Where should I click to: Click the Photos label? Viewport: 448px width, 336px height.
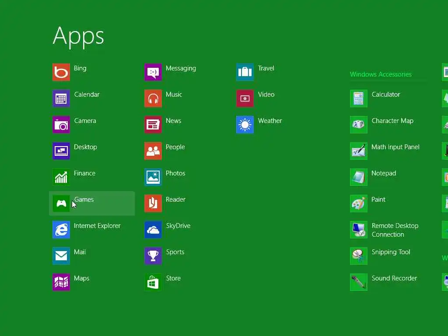175,173
